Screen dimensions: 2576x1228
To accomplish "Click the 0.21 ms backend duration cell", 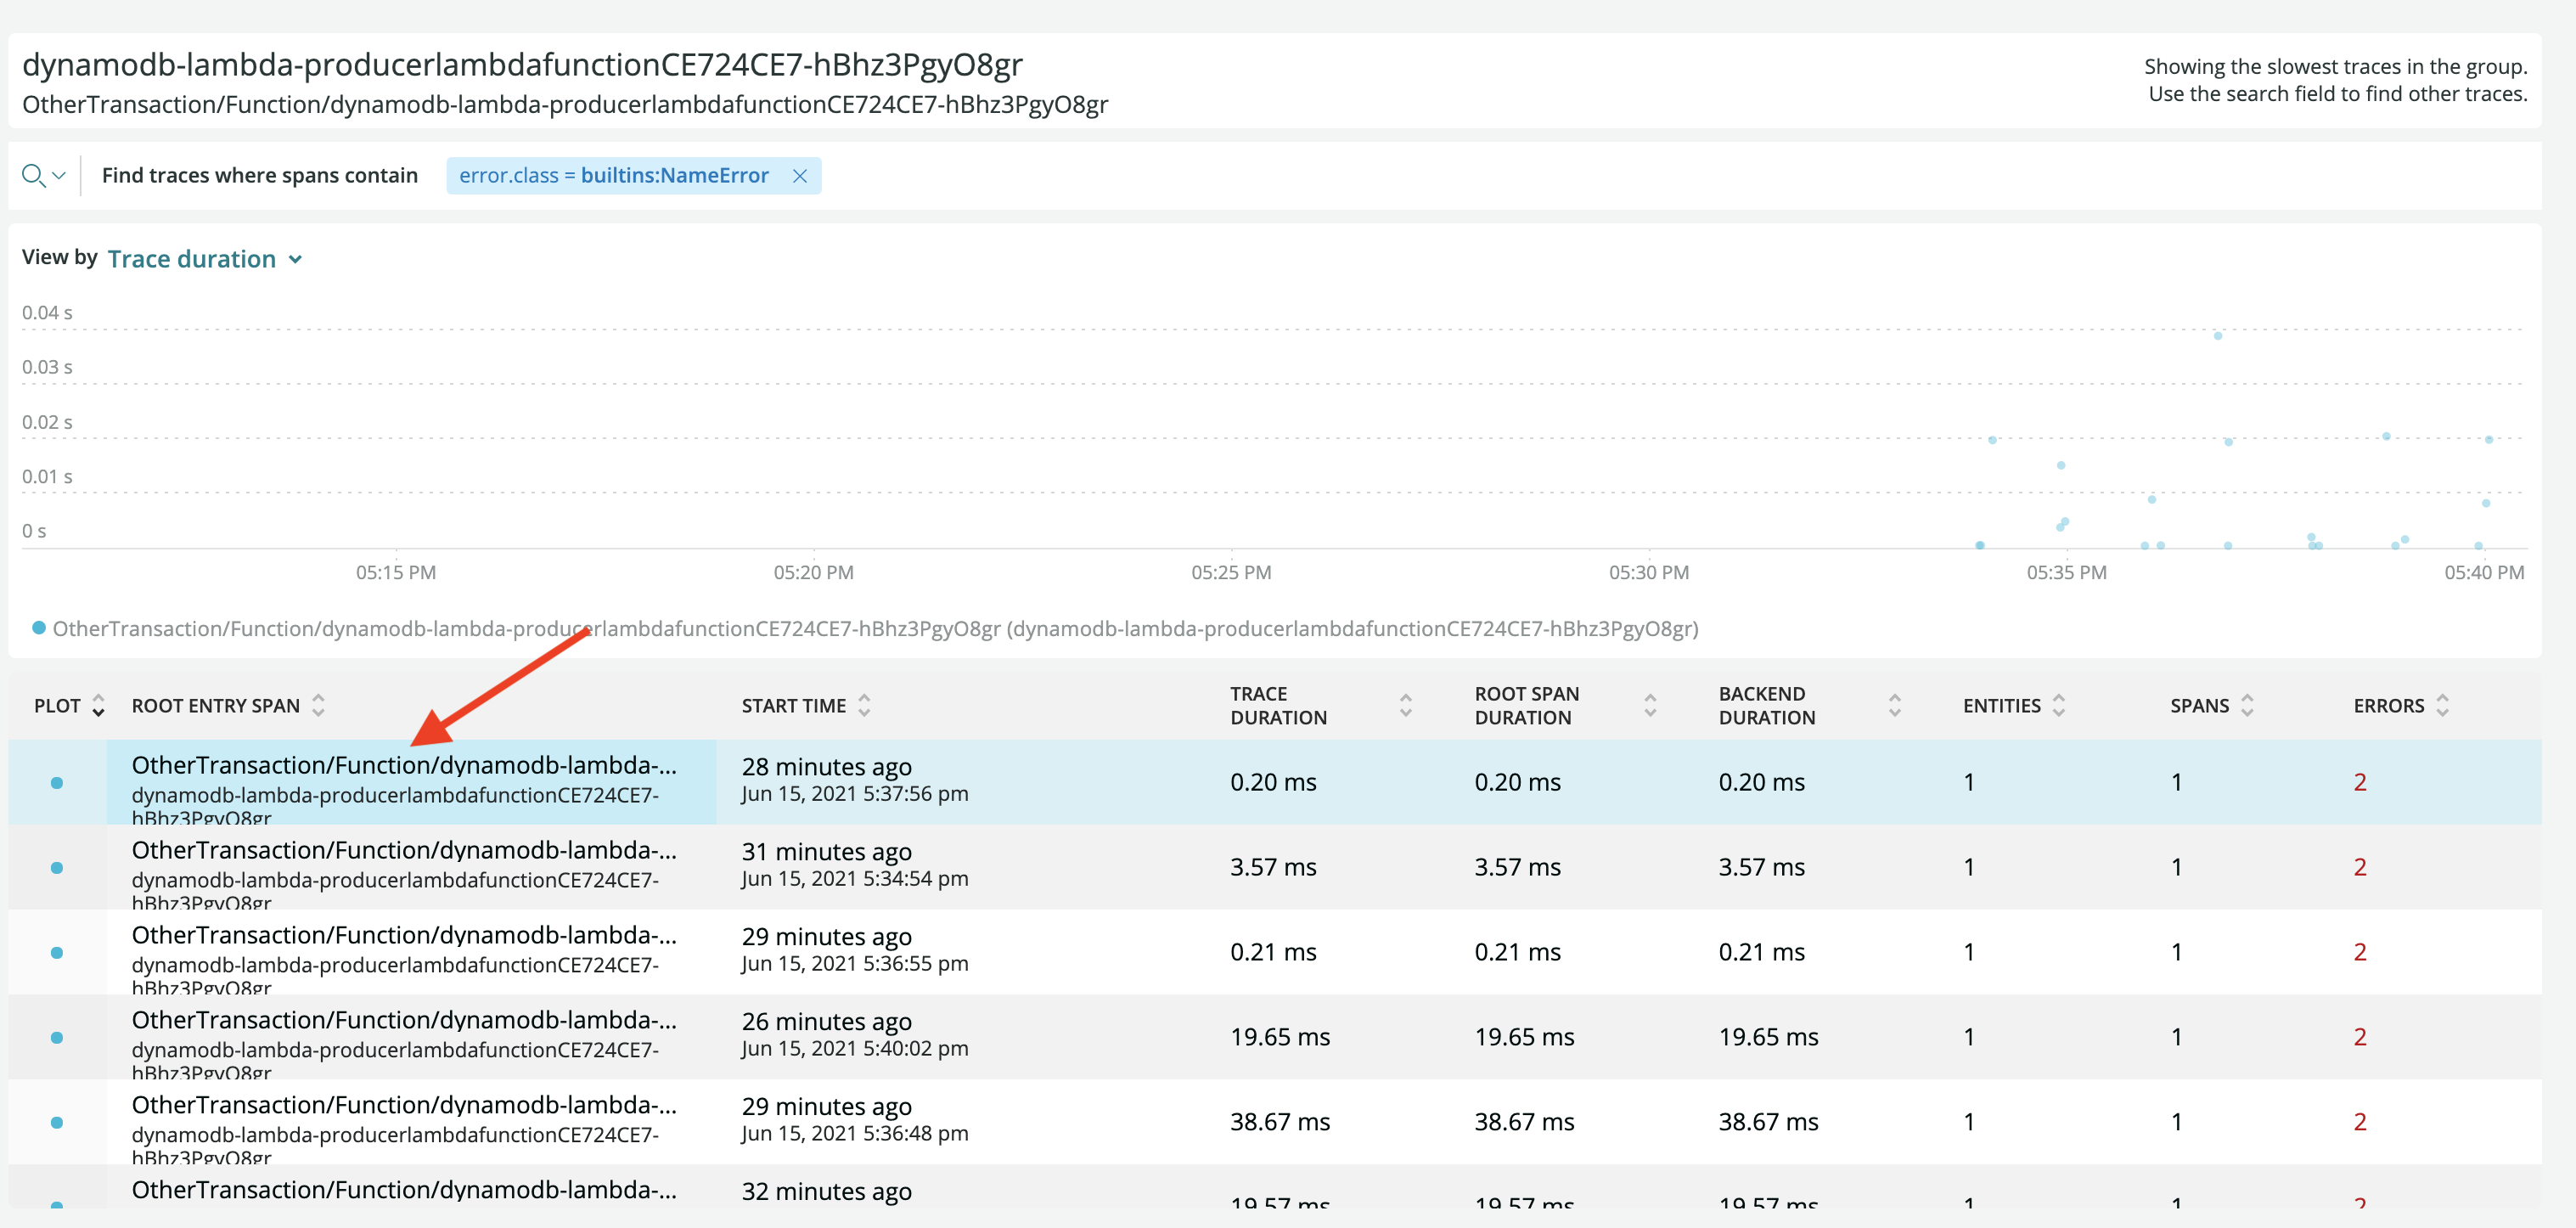I will coord(1761,953).
